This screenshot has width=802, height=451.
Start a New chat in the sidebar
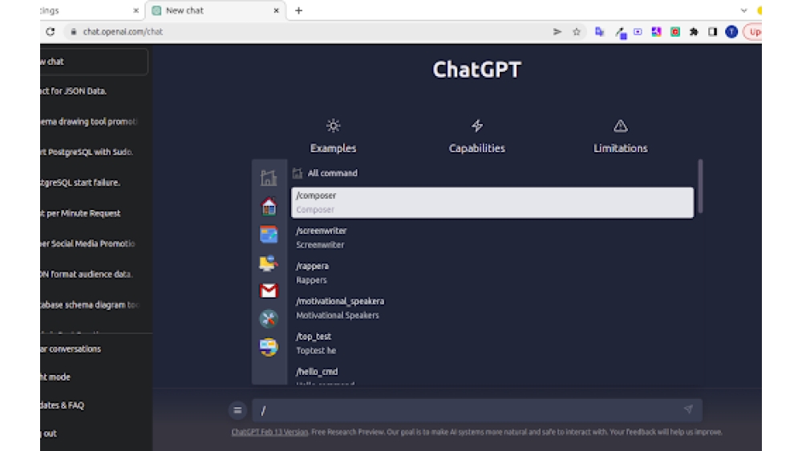pyautogui.click(x=94, y=62)
